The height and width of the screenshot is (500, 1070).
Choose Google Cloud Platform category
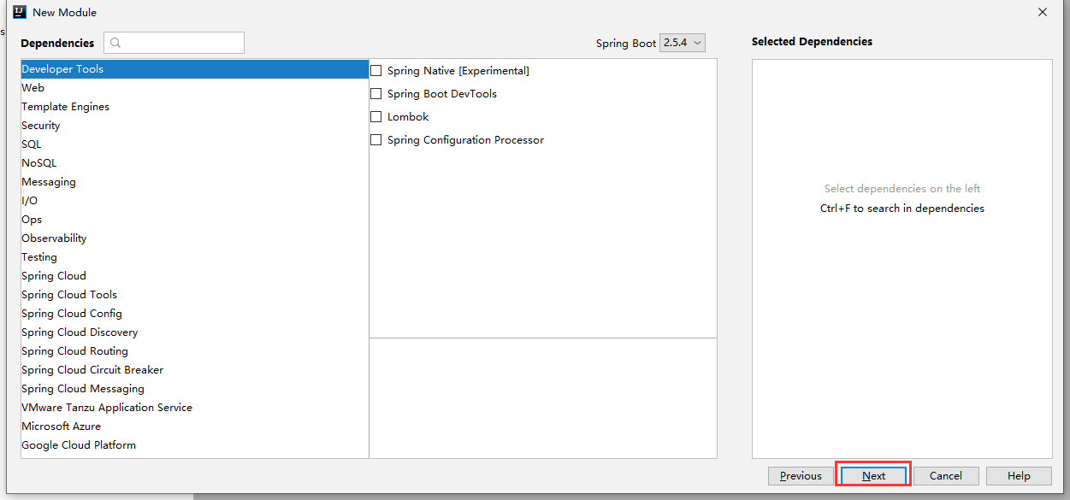[x=195, y=445]
